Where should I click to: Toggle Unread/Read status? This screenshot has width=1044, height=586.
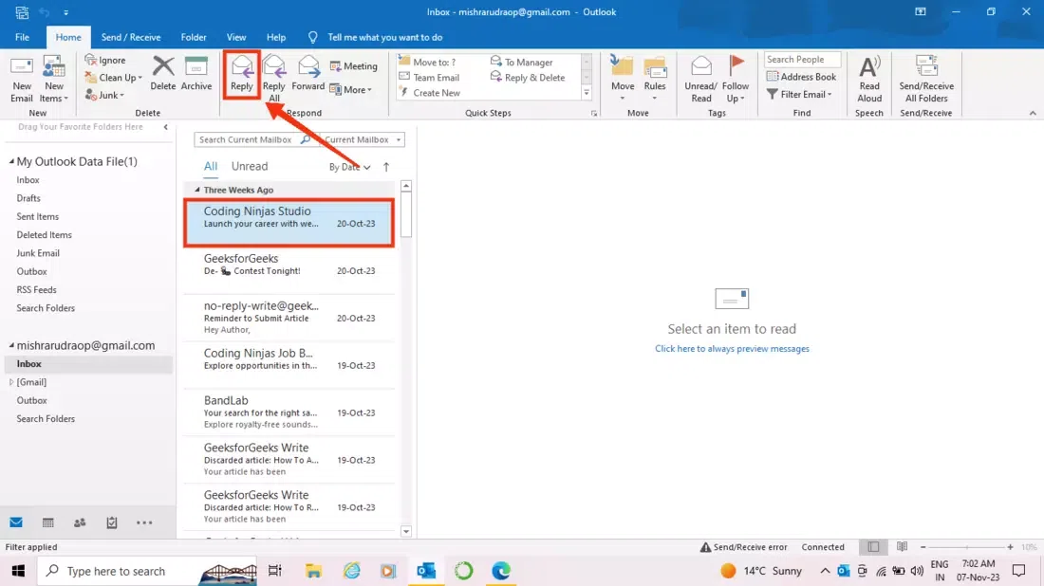click(x=700, y=79)
